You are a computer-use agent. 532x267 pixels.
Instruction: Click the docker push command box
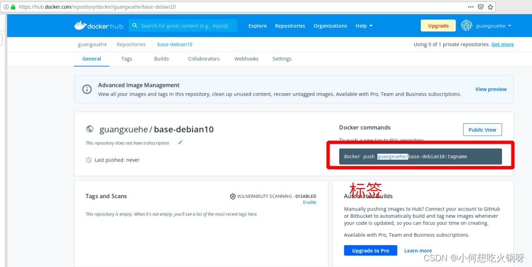pos(420,156)
